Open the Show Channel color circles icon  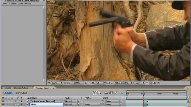pyautogui.click(x=93, y=83)
